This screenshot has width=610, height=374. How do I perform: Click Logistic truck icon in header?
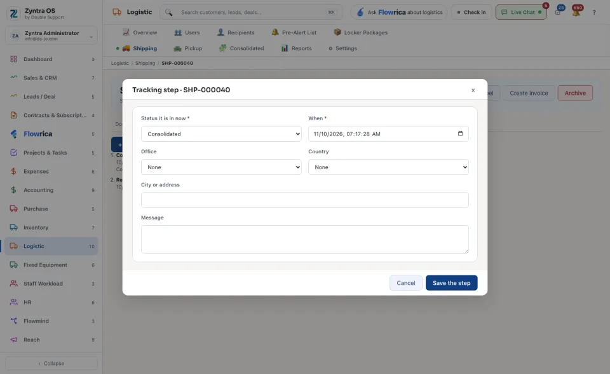117,12
